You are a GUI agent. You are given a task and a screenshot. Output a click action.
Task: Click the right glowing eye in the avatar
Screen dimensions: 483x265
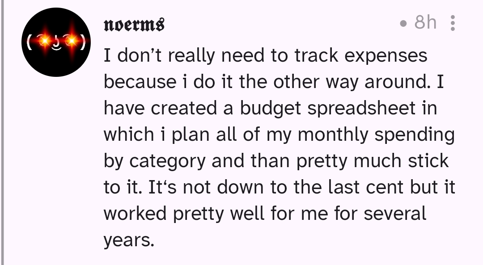pyautogui.click(x=71, y=42)
